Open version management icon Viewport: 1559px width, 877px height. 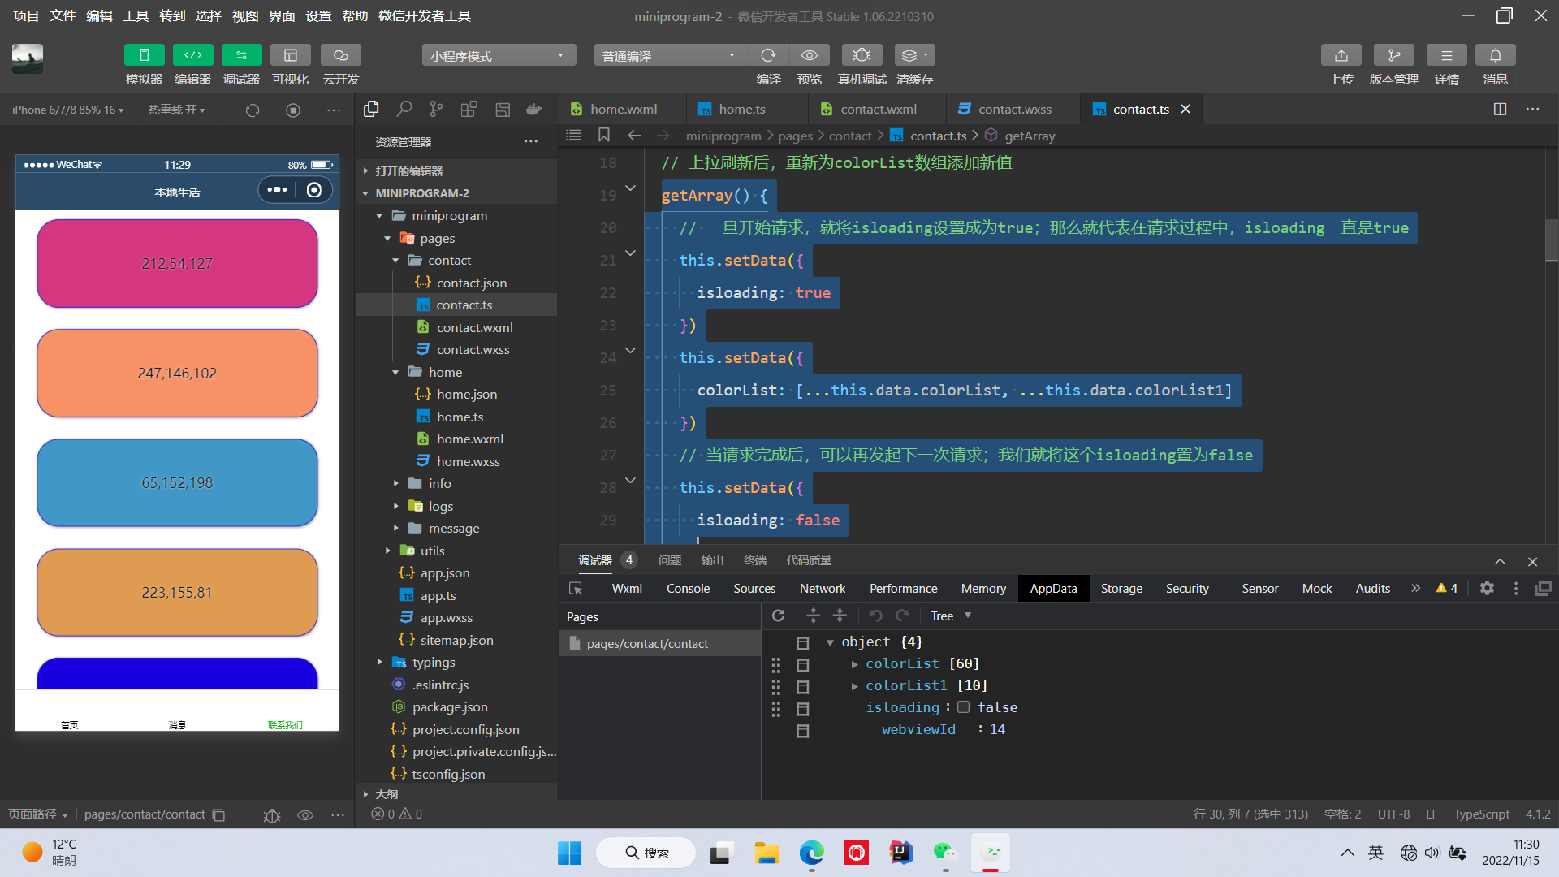pos(1393,55)
